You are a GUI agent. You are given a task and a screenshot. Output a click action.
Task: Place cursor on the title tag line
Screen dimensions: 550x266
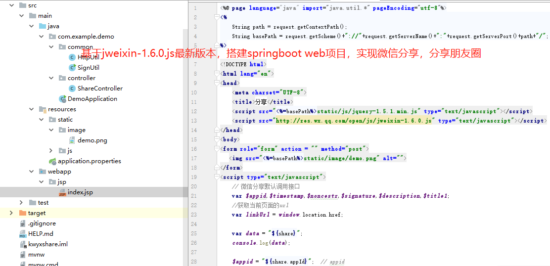[261, 102]
